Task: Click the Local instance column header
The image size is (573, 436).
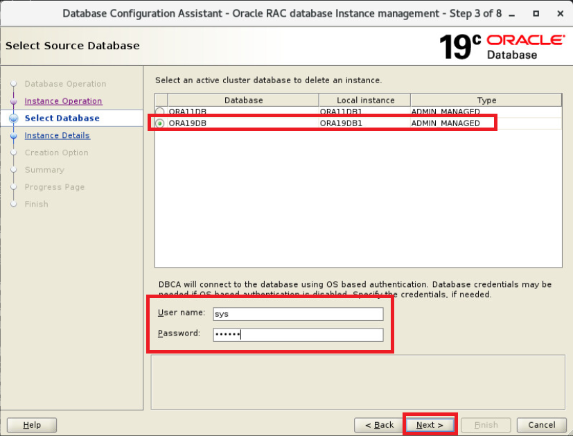Action: 365,100
